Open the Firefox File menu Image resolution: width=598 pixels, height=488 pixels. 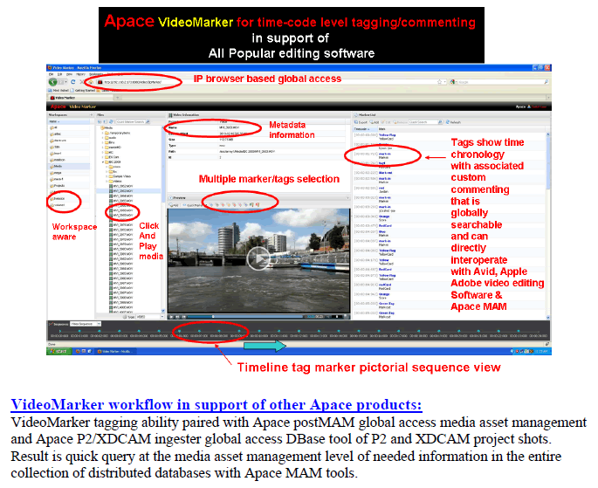click(52, 74)
